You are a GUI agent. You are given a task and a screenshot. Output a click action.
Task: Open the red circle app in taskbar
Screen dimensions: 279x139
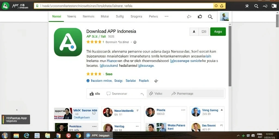click(x=68, y=136)
